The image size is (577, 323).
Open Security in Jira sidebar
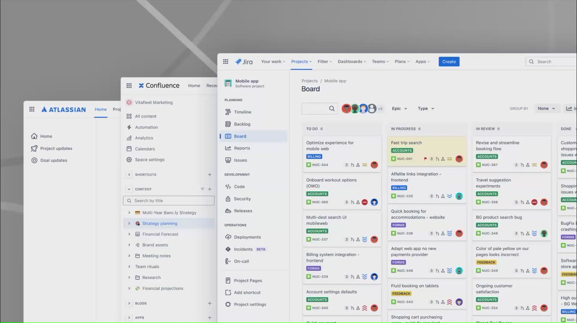[242, 199]
